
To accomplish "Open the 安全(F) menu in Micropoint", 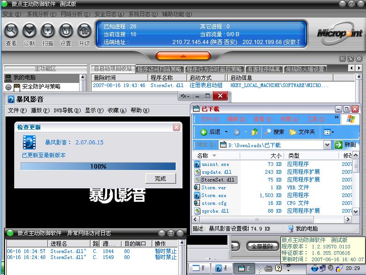I will (12, 14).
